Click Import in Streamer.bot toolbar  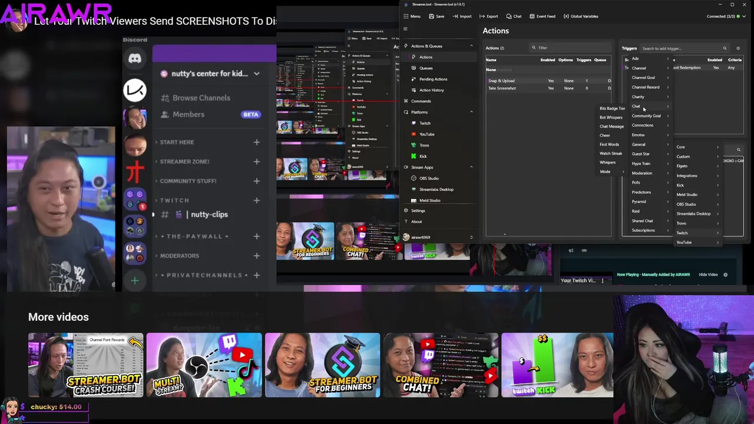point(462,16)
